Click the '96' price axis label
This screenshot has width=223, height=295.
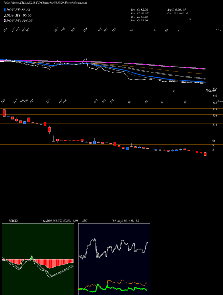[x=215, y=141]
